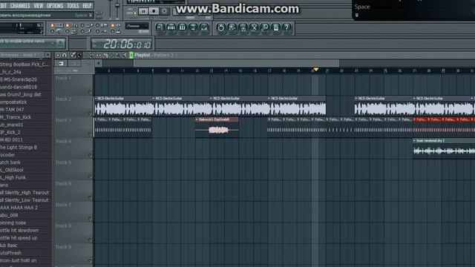Pause playback with the transport pause button

pyautogui.click(x=143, y=11)
